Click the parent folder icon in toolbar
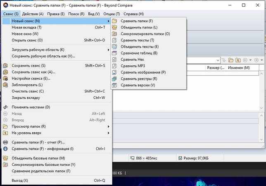Screen dimensions: 266x186 [238, 60]
